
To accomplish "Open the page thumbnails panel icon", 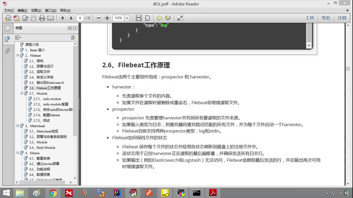I will 7,28.
